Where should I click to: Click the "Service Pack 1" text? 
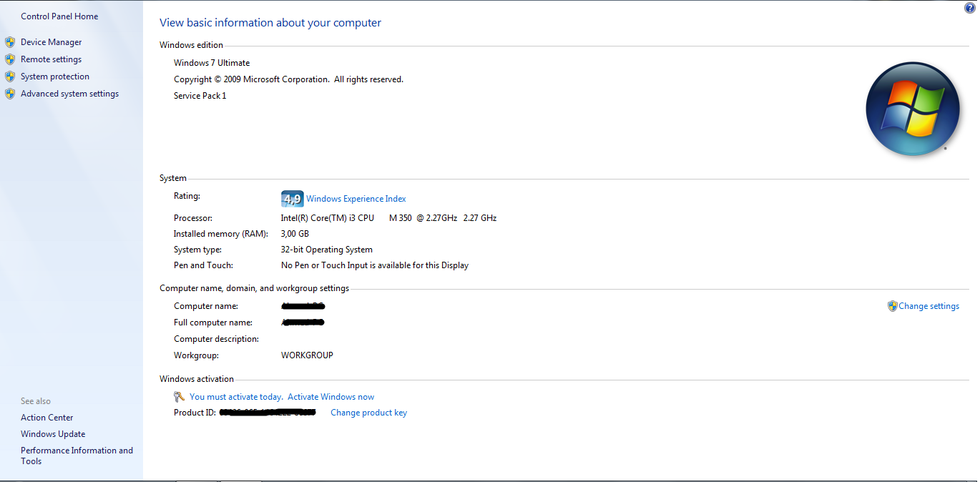(x=200, y=96)
